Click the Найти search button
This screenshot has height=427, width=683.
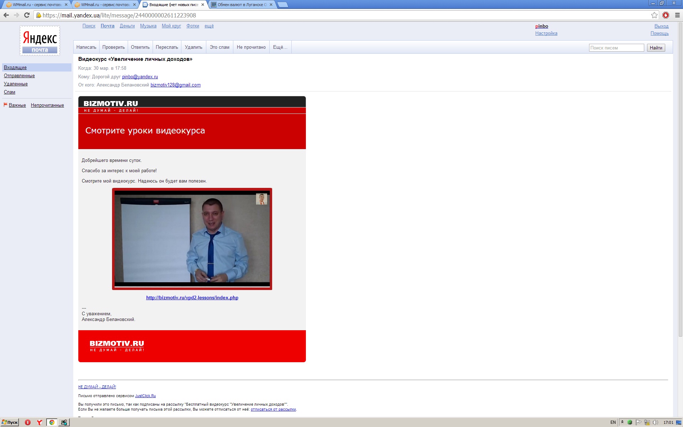point(656,48)
